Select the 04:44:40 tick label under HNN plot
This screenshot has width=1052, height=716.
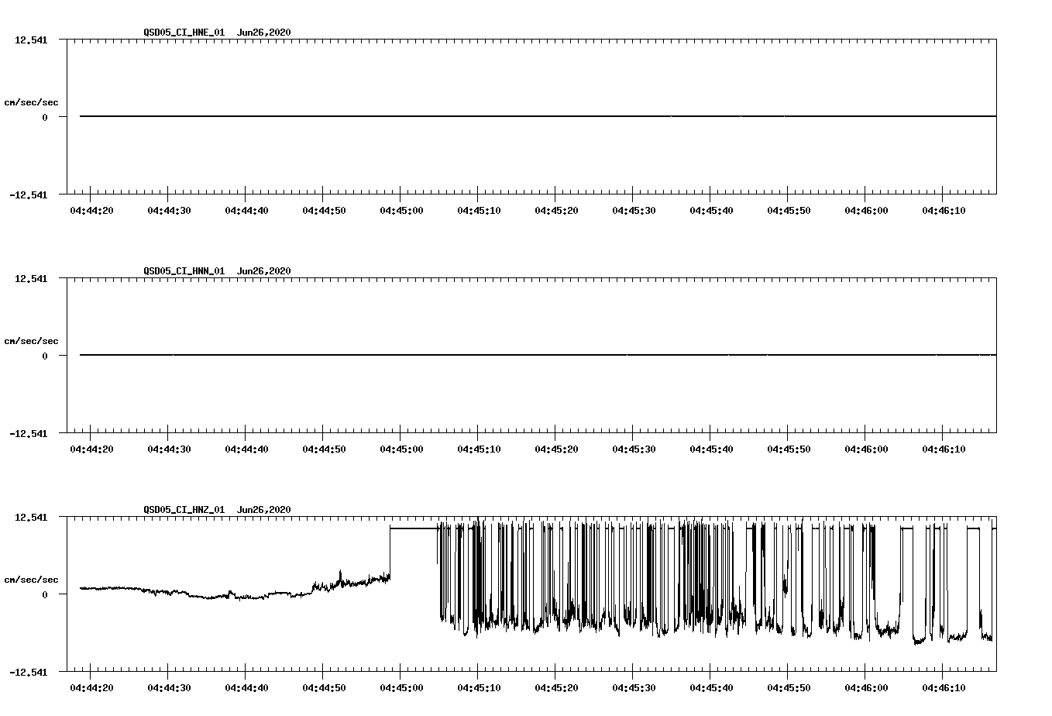(246, 449)
